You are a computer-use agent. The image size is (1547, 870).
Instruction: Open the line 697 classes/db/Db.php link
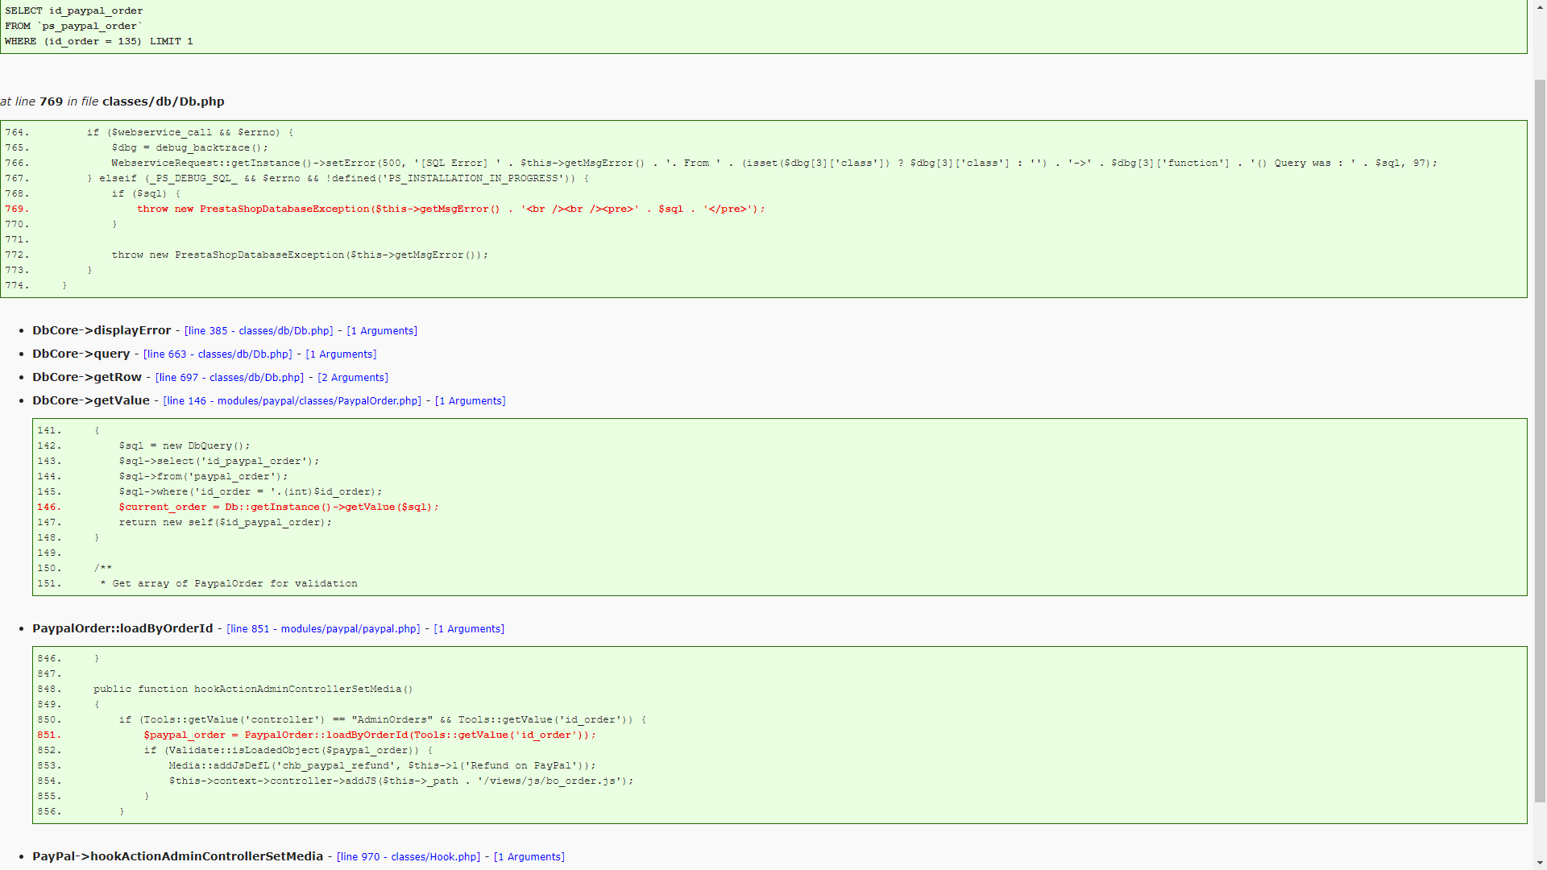pos(230,378)
